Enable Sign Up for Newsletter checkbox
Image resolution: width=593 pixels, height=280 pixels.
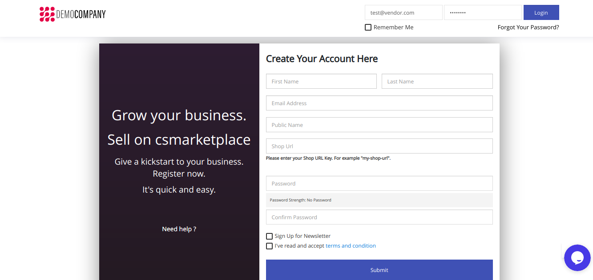pos(269,236)
